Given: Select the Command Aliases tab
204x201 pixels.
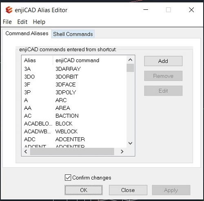Looking at the screenshot, I should (27, 33).
